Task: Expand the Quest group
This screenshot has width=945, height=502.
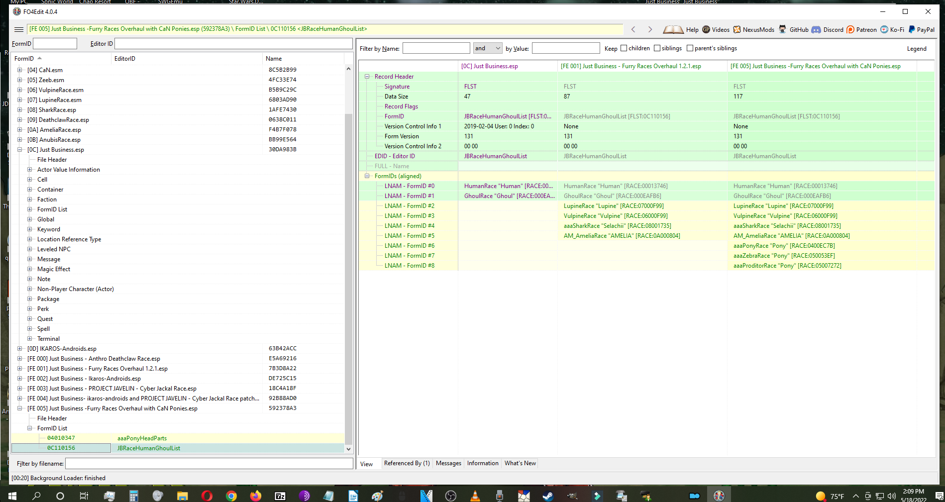Action: point(29,319)
